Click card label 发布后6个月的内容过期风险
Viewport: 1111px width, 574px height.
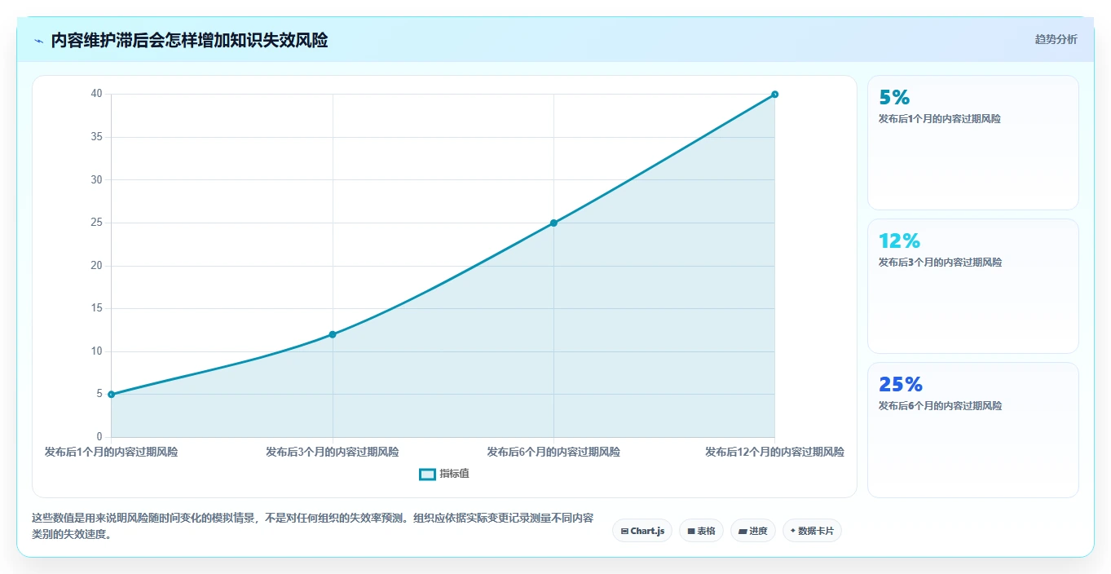coord(940,406)
